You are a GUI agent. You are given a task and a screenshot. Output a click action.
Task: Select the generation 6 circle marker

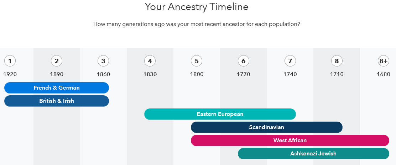pyautogui.click(x=244, y=61)
